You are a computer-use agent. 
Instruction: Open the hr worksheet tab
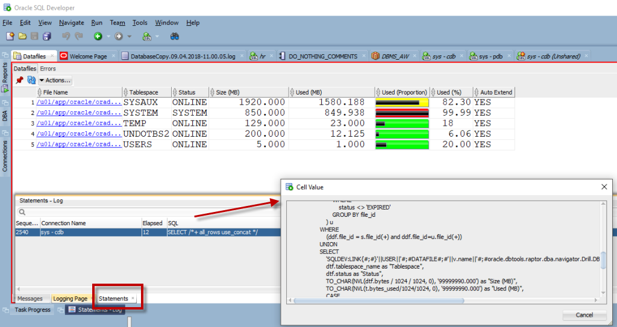point(263,56)
